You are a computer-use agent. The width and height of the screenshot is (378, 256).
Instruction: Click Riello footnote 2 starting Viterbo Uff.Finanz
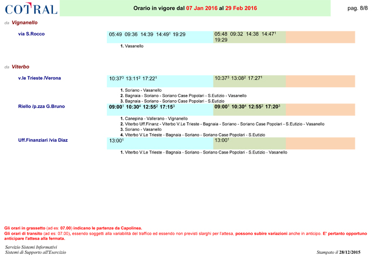[222, 124]
